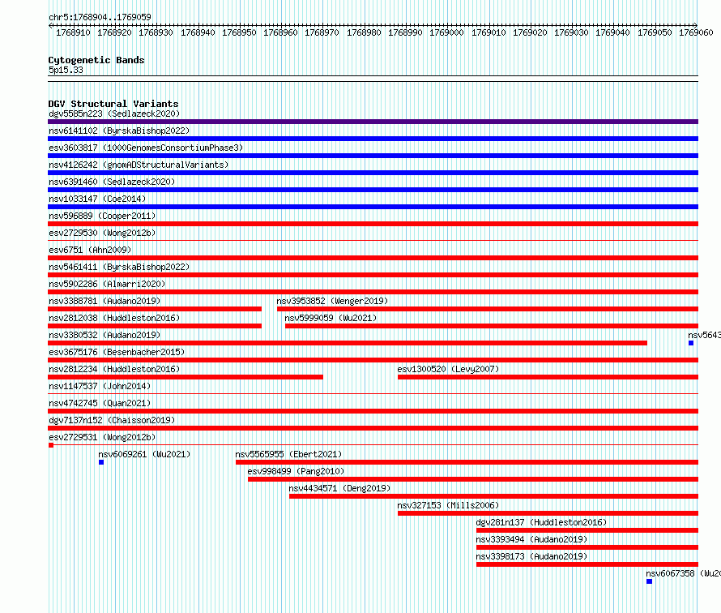This screenshot has height=613, width=721.
Task: Open the nsv3953852 (Wenger2019) variant
Action: pyautogui.click(x=332, y=301)
